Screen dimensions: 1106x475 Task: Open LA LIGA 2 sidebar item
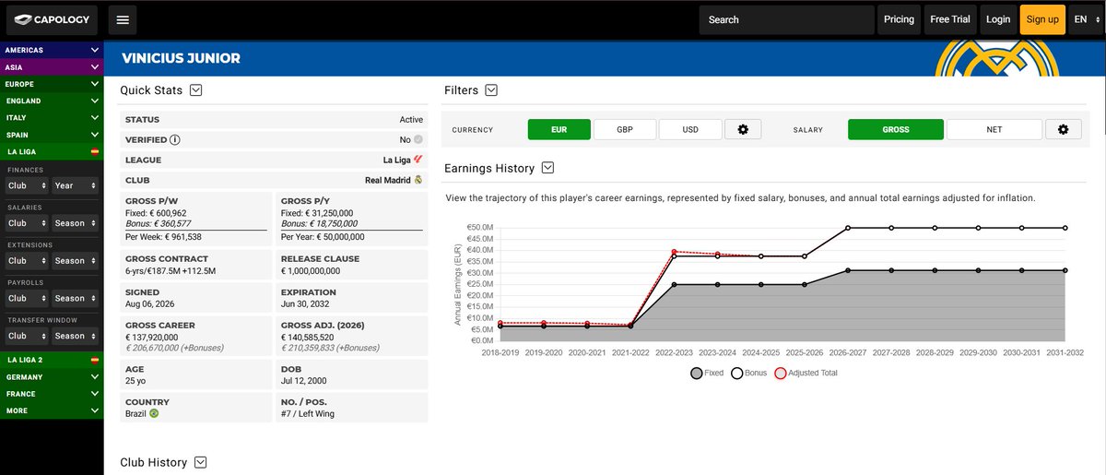tap(52, 360)
